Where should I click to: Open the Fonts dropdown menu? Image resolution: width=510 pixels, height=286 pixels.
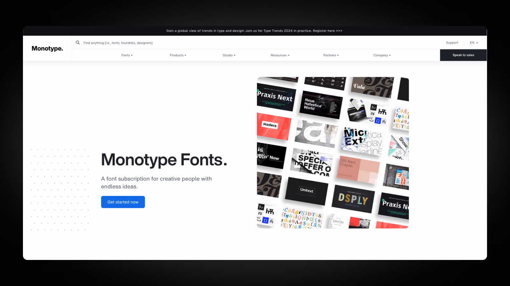point(127,55)
